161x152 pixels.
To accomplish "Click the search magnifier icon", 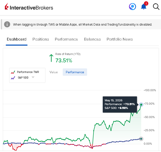I will [x=156, y=7].
